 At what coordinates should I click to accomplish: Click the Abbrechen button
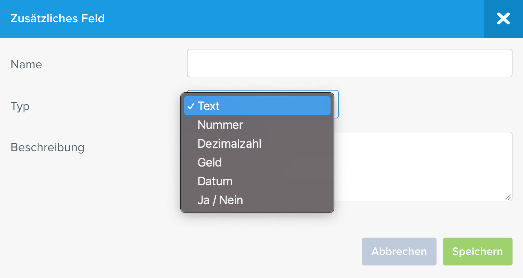pyautogui.click(x=399, y=252)
